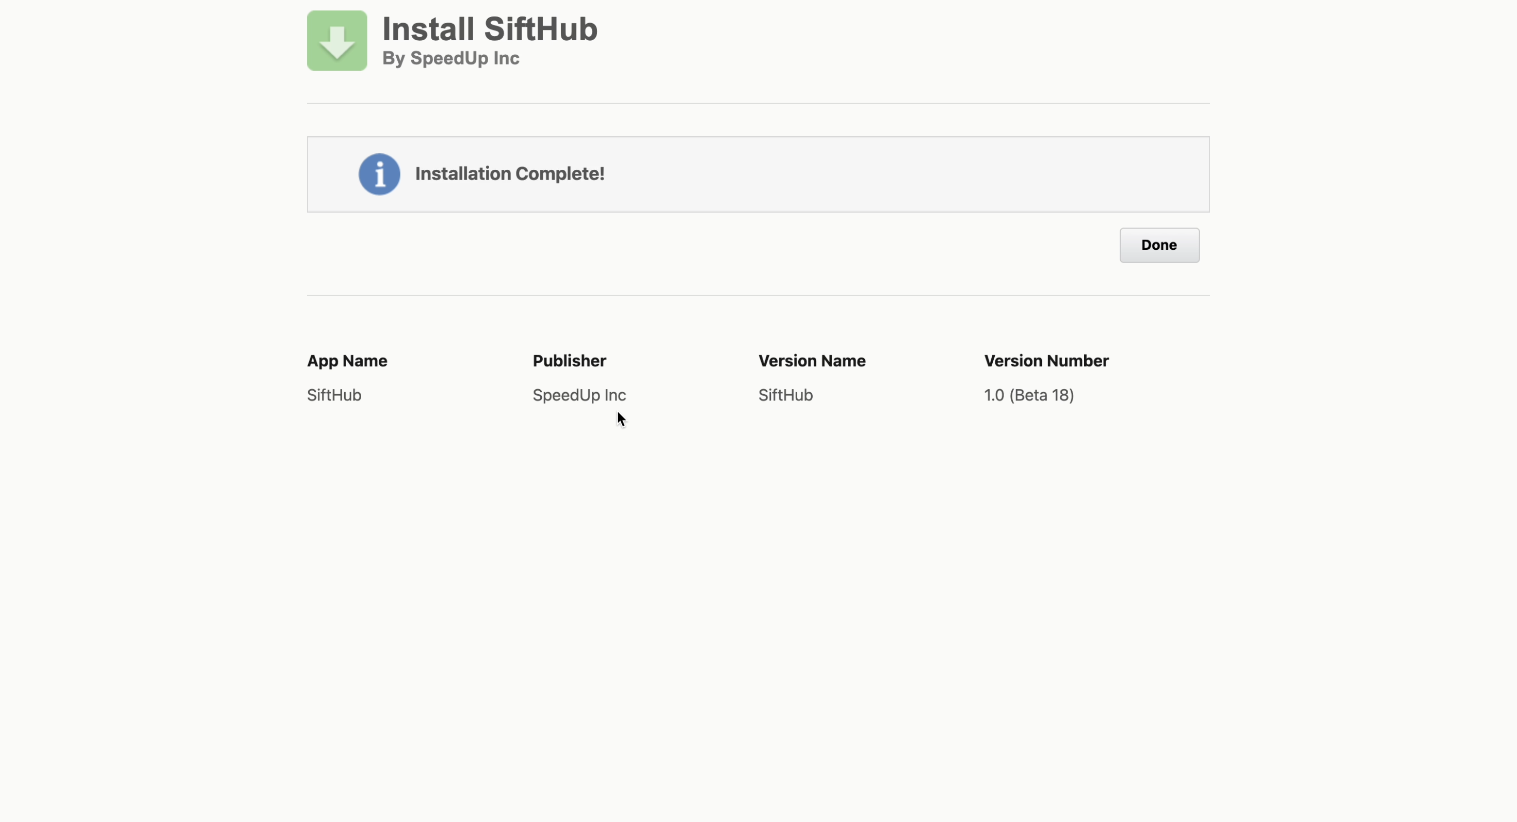
Task: Click the By SpeedUp Inc subtitle
Action: (x=450, y=58)
